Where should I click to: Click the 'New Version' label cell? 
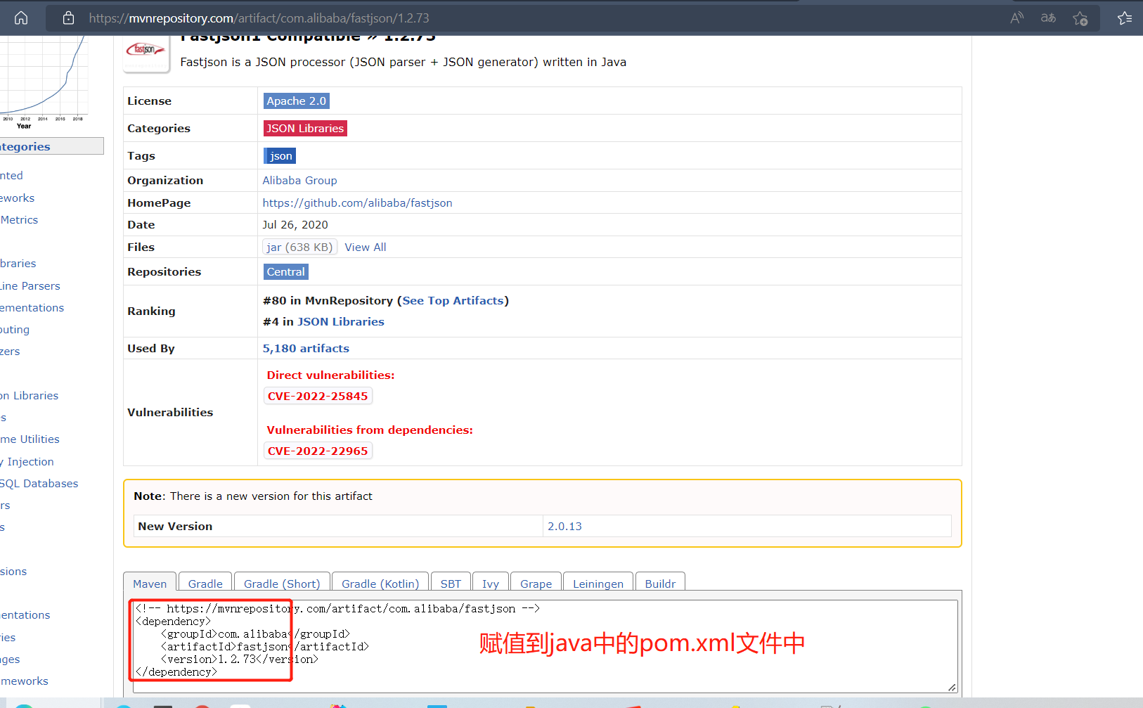tap(338, 527)
